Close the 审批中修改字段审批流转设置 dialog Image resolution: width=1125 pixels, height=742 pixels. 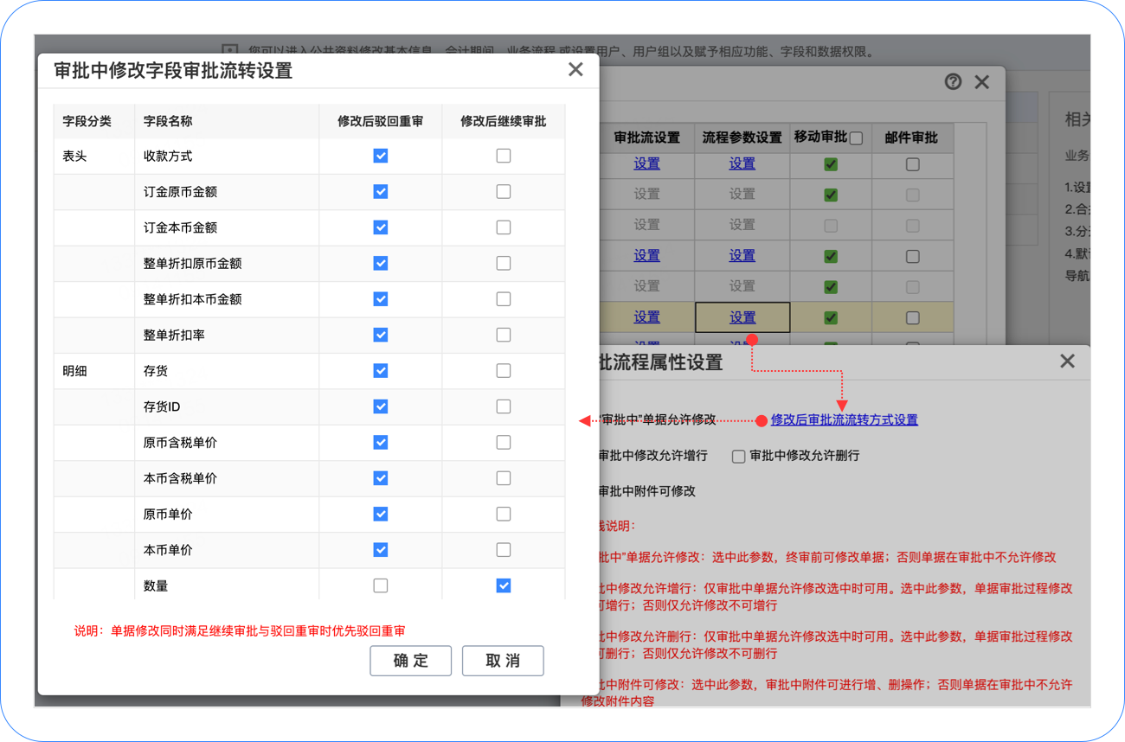tap(575, 70)
